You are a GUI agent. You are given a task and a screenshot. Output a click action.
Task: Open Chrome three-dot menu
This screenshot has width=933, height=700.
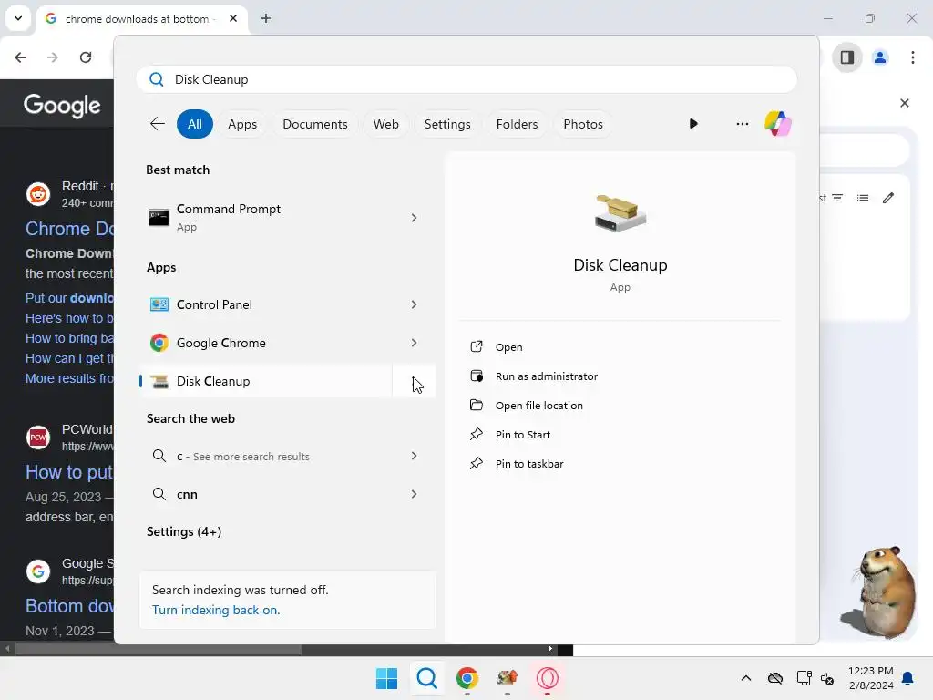tap(913, 57)
